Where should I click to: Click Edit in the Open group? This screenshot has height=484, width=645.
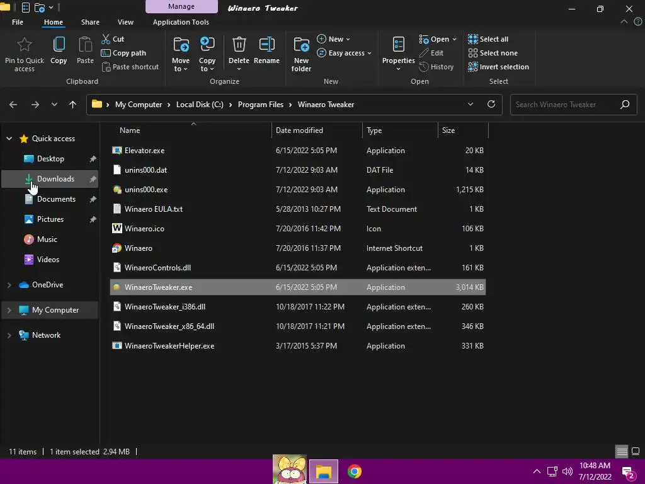pos(431,53)
